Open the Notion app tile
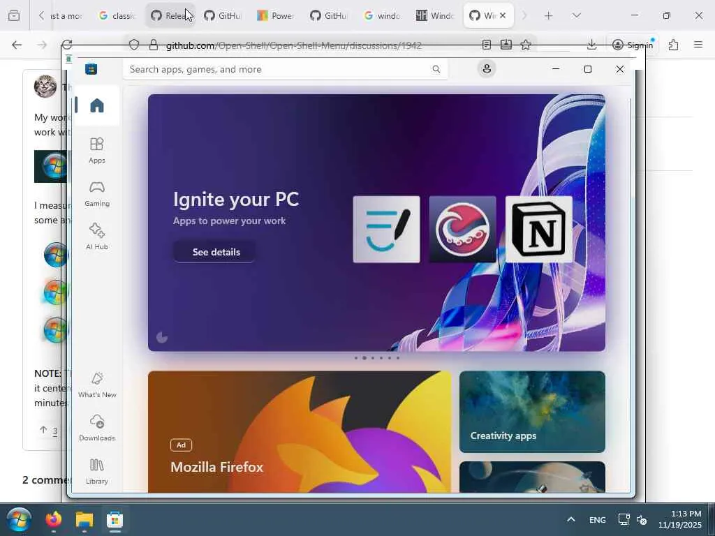The image size is (715, 536). 538,230
